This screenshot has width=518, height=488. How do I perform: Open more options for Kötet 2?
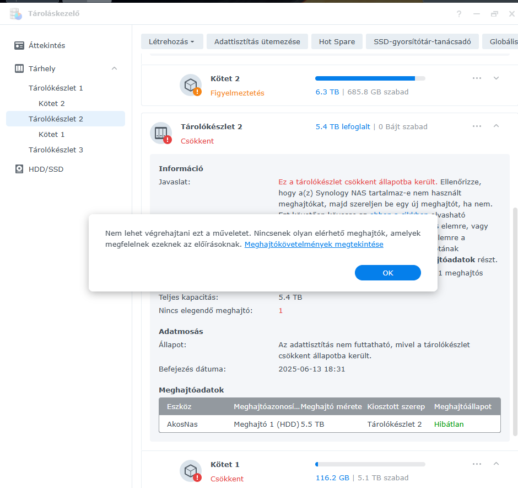pos(477,78)
